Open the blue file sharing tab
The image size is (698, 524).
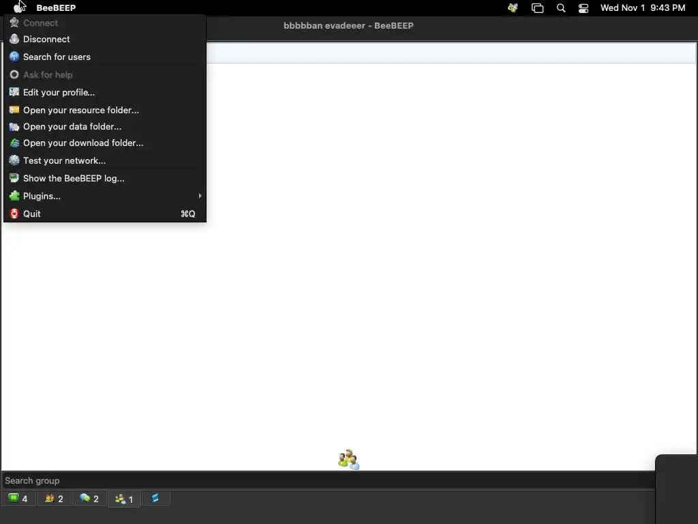pyautogui.click(x=155, y=498)
